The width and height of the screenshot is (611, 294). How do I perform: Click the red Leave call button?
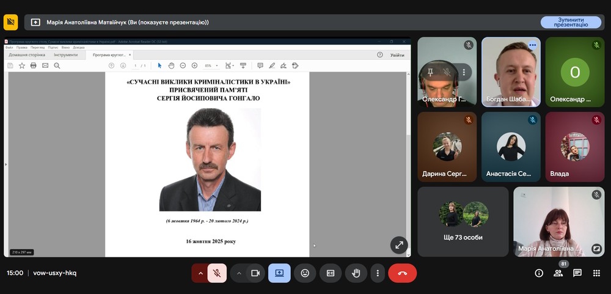(402, 273)
